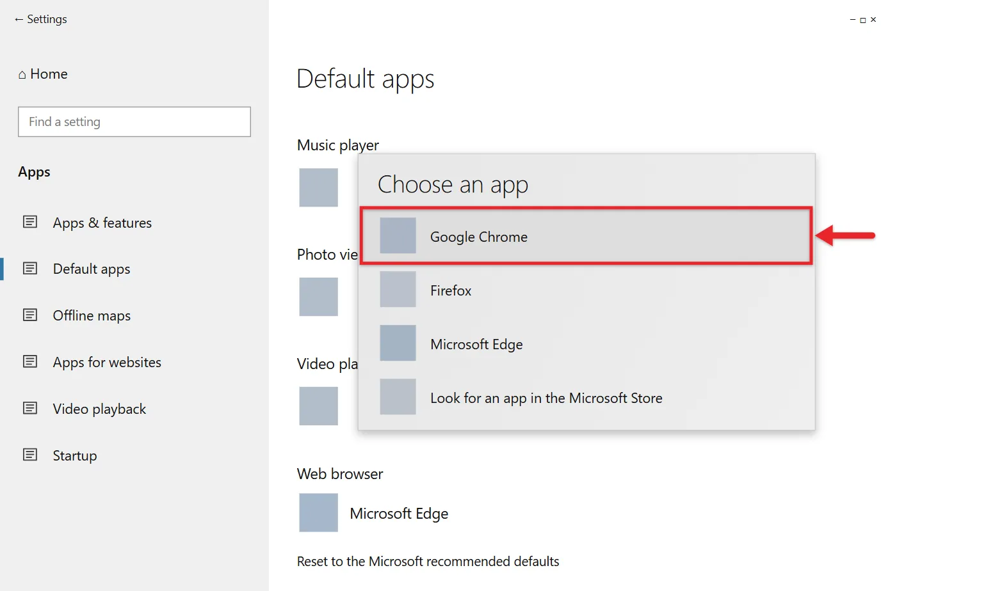Open Apps for websites settings

(107, 362)
